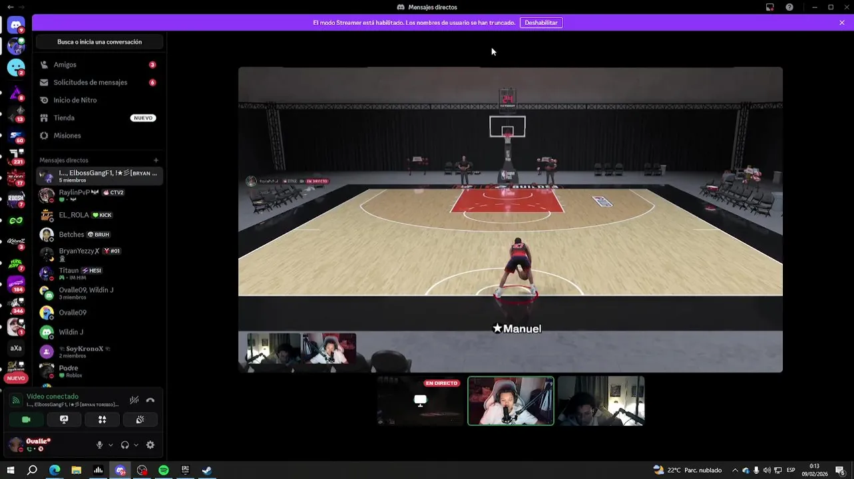Open Ovalle09 direct message

(x=99, y=313)
